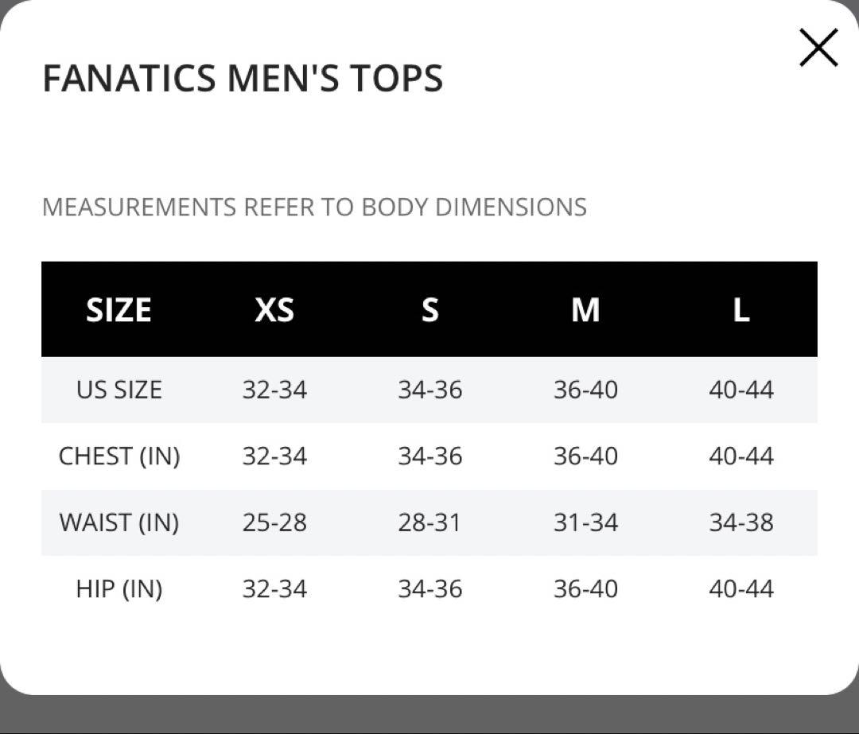Screen dimensions: 859x734
Task: Click the L waist value 34-38
Action: tap(741, 522)
